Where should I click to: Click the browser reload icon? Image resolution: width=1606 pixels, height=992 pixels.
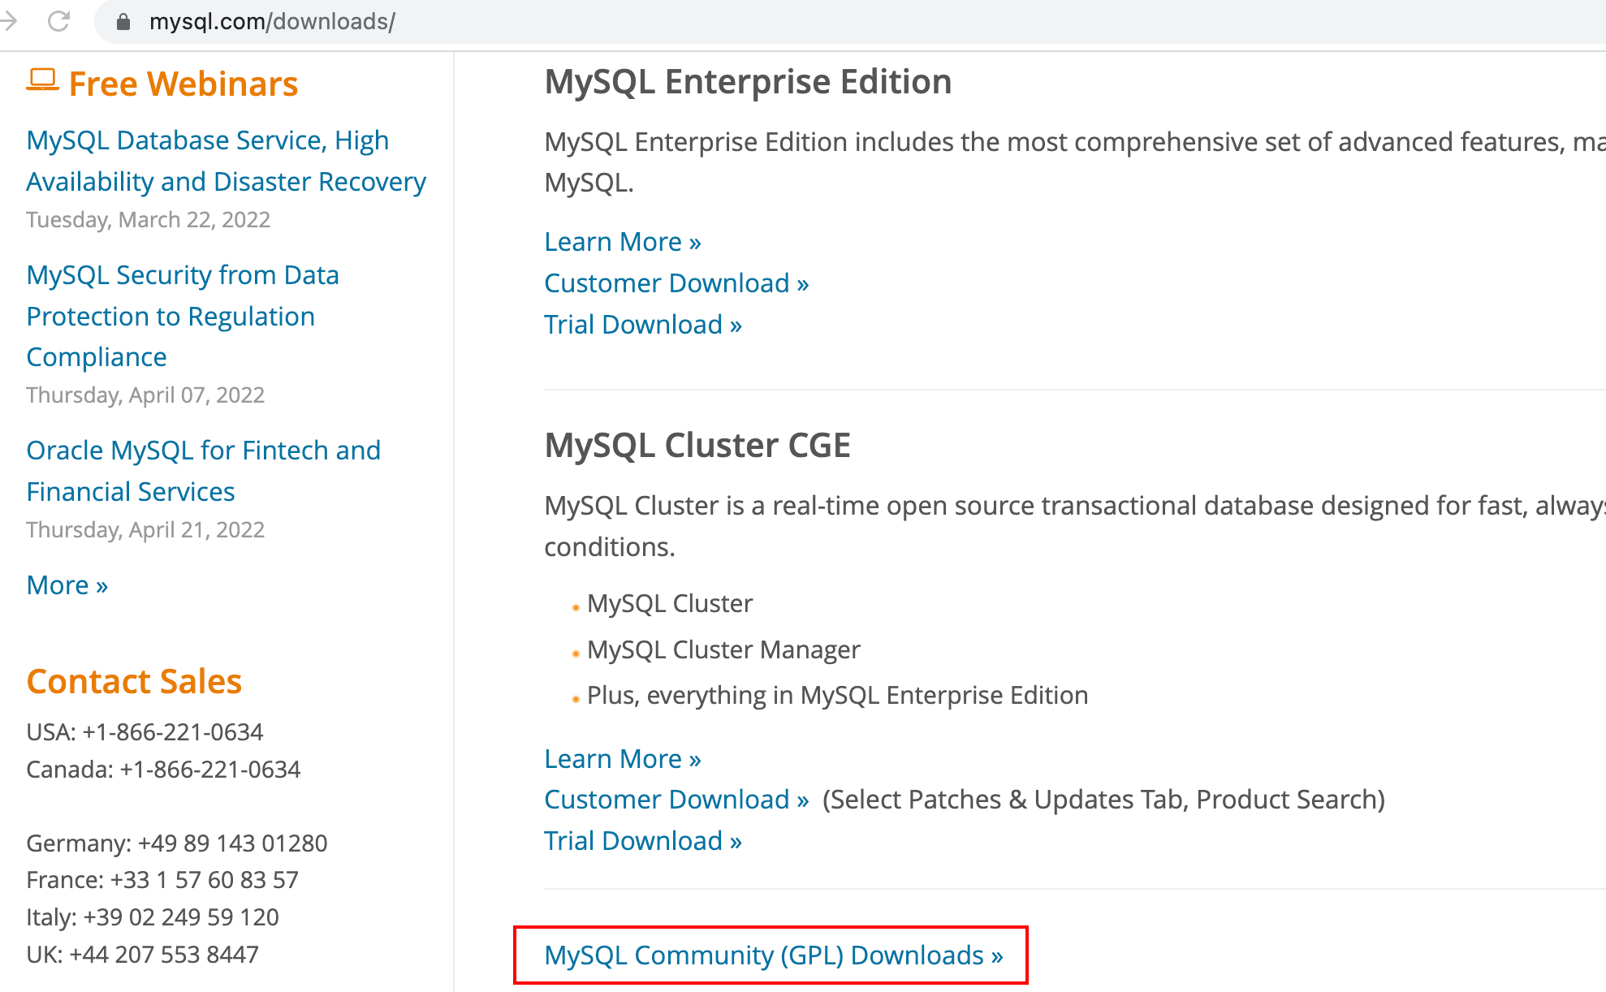(58, 21)
